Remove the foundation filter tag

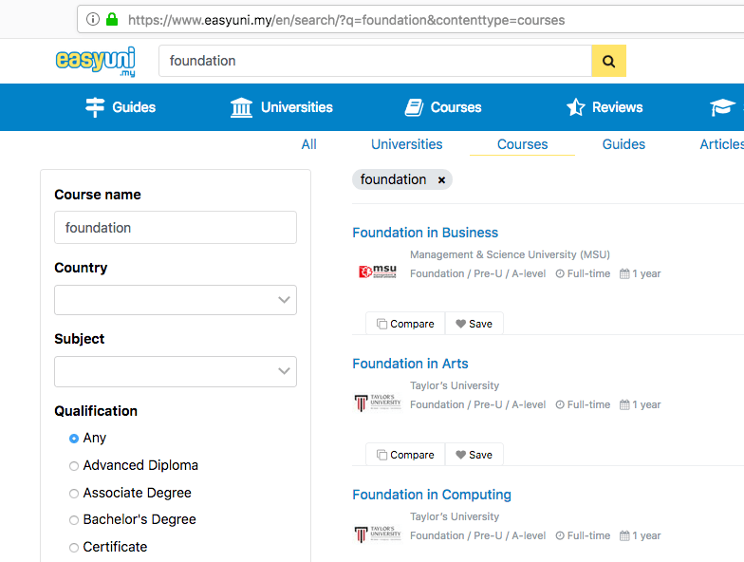(x=442, y=180)
